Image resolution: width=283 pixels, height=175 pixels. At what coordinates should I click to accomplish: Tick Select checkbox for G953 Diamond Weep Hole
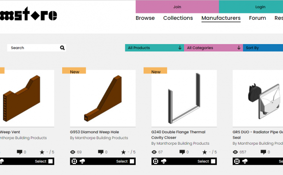click(x=132, y=161)
